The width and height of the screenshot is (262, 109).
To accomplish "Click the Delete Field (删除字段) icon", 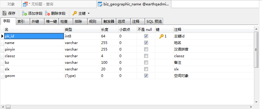I will pyautogui.click(x=48, y=13).
